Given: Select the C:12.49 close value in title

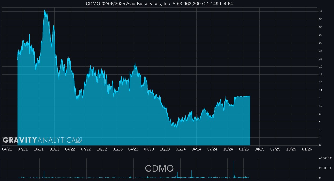Looking at the screenshot, I should pyautogui.click(x=211, y=4).
